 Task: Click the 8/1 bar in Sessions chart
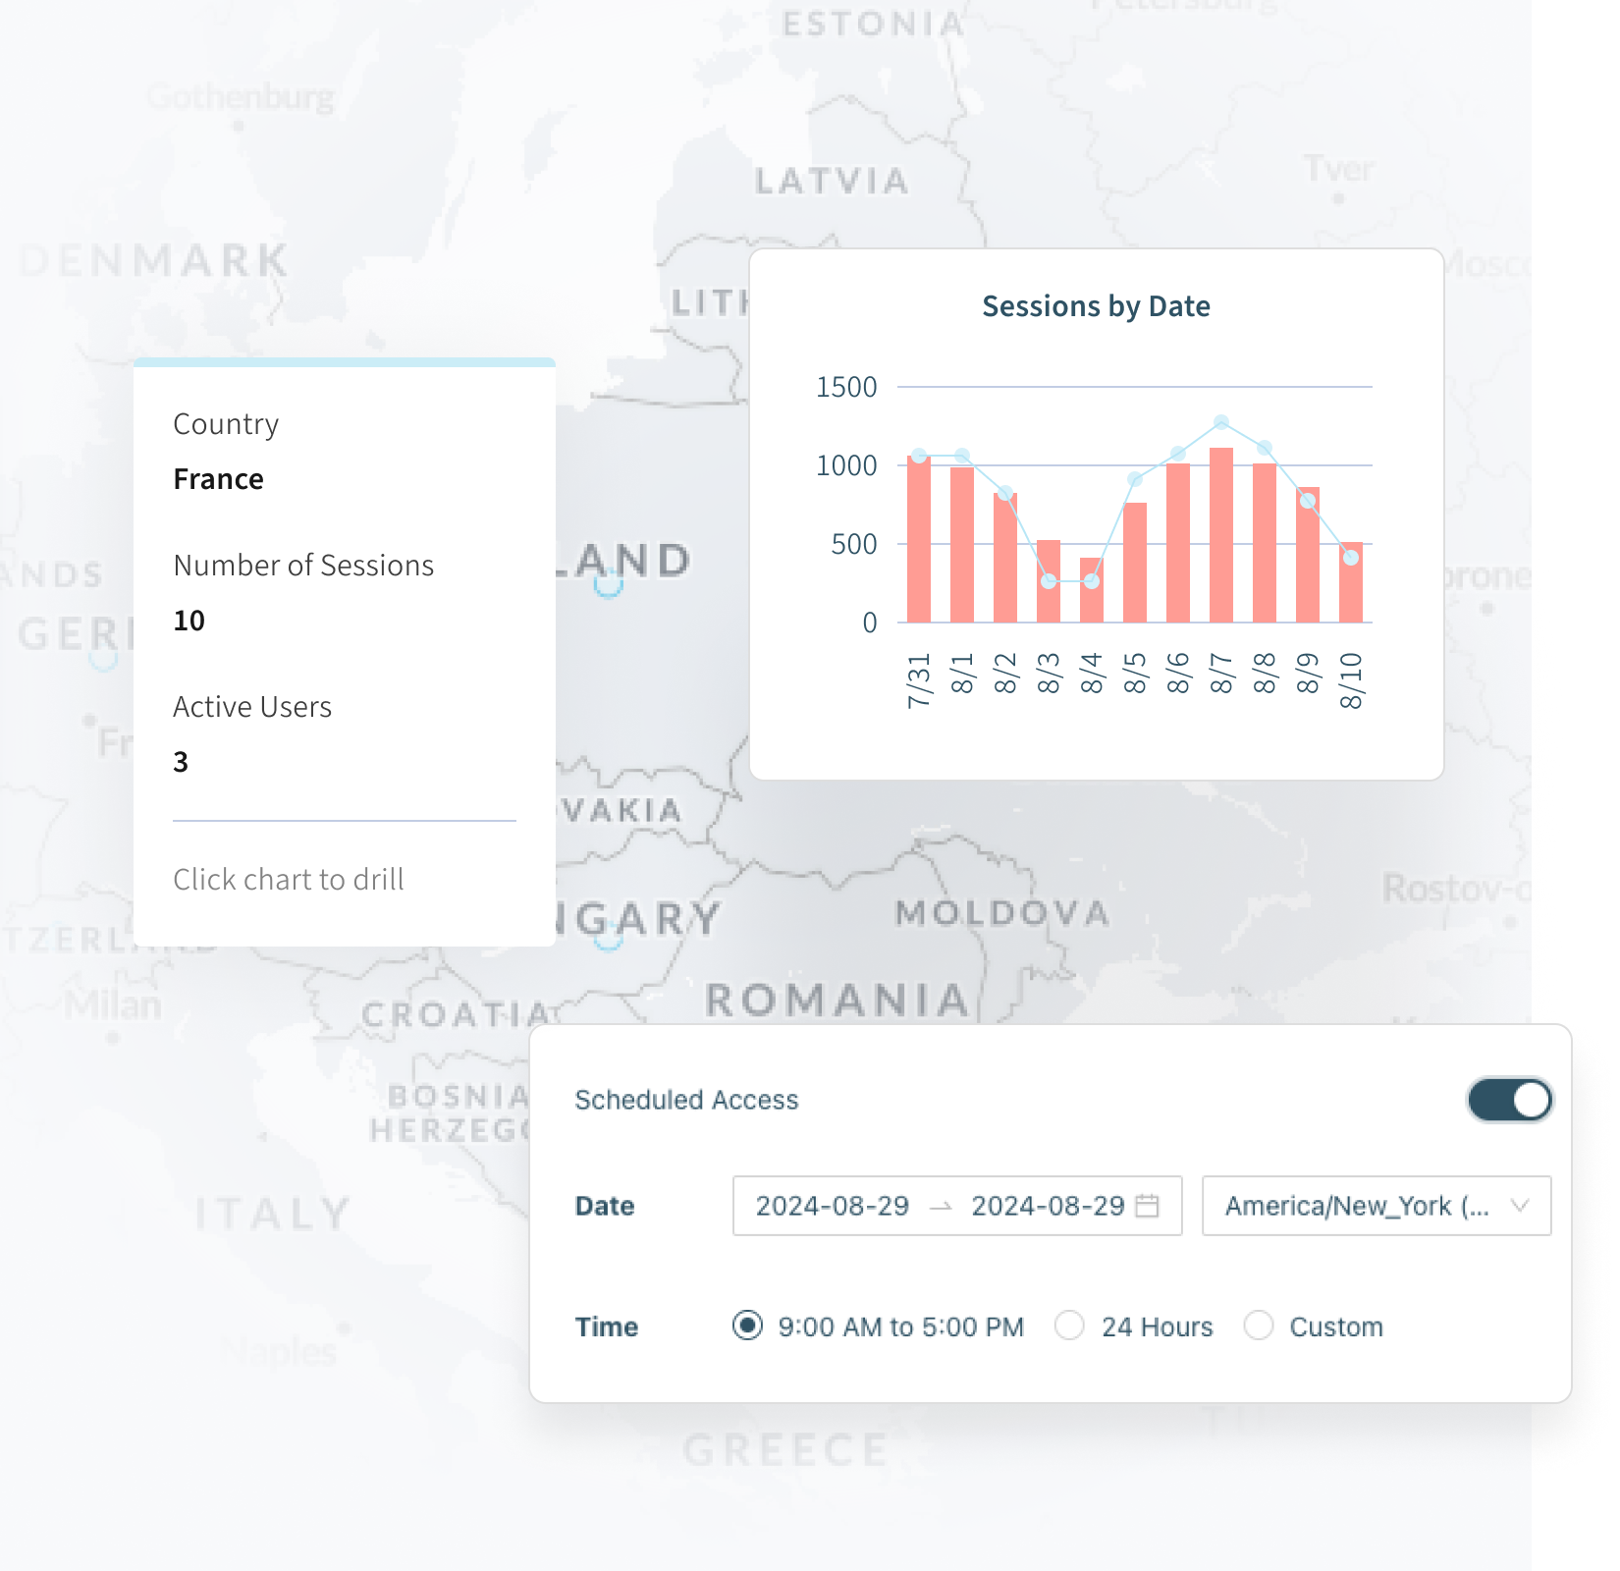962,545
